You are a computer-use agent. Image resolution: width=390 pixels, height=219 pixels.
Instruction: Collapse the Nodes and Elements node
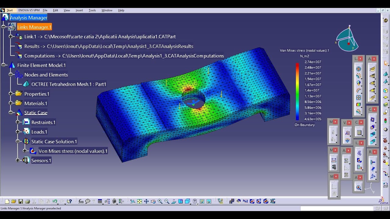click(11, 75)
